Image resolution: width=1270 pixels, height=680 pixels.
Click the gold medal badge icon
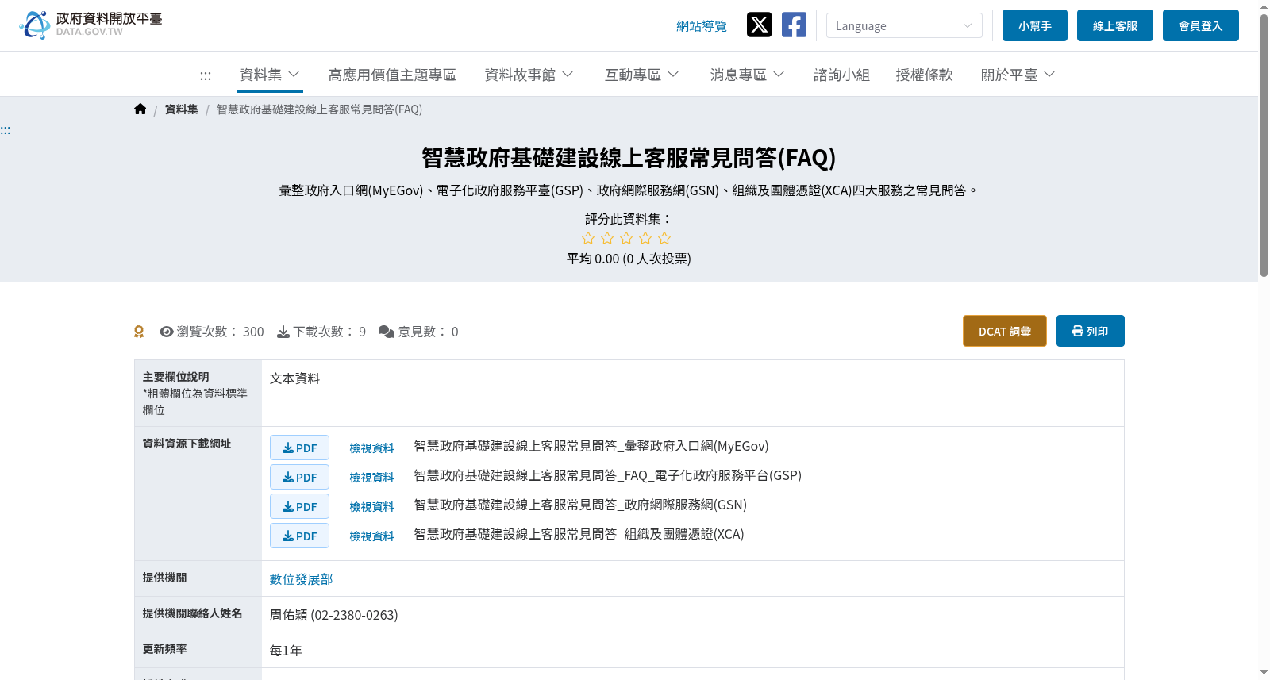tap(139, 332)
